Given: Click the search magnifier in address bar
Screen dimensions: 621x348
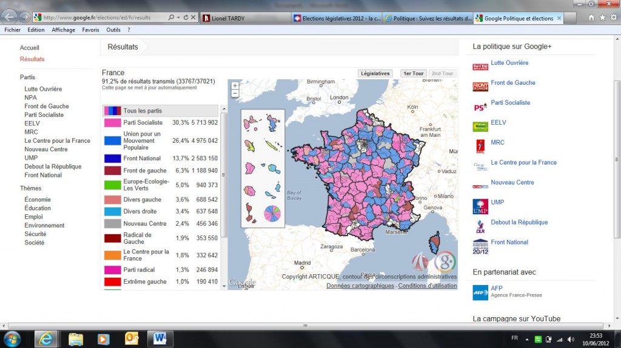Looking at the screenshot, I should pos(171,18).
